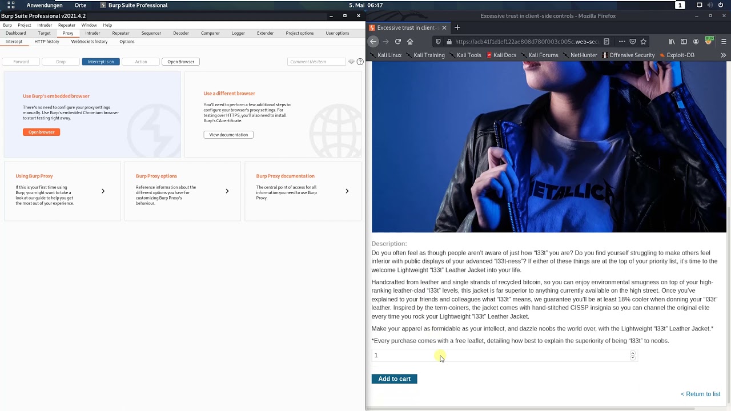
Task: Switch to the Sequencer tab
Action: coord(151,33)
